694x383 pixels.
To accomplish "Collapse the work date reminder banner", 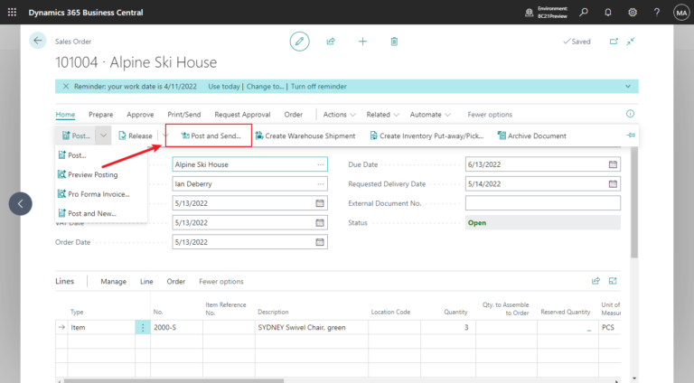I will pyautogui.click(x=628, y=86).
